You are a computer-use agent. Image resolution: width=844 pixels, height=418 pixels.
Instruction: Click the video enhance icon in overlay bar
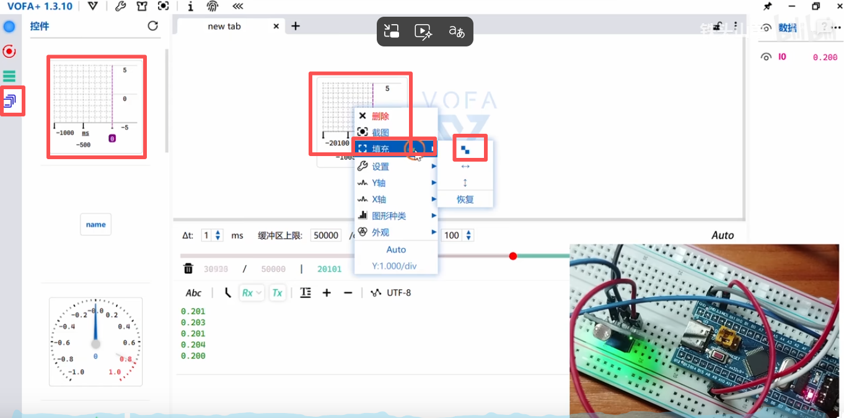[x=423, y=31]
